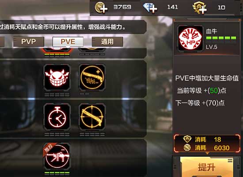243x177 pixels.
Task: Select the red stopwatch talent icon
Action: [57, 117]
